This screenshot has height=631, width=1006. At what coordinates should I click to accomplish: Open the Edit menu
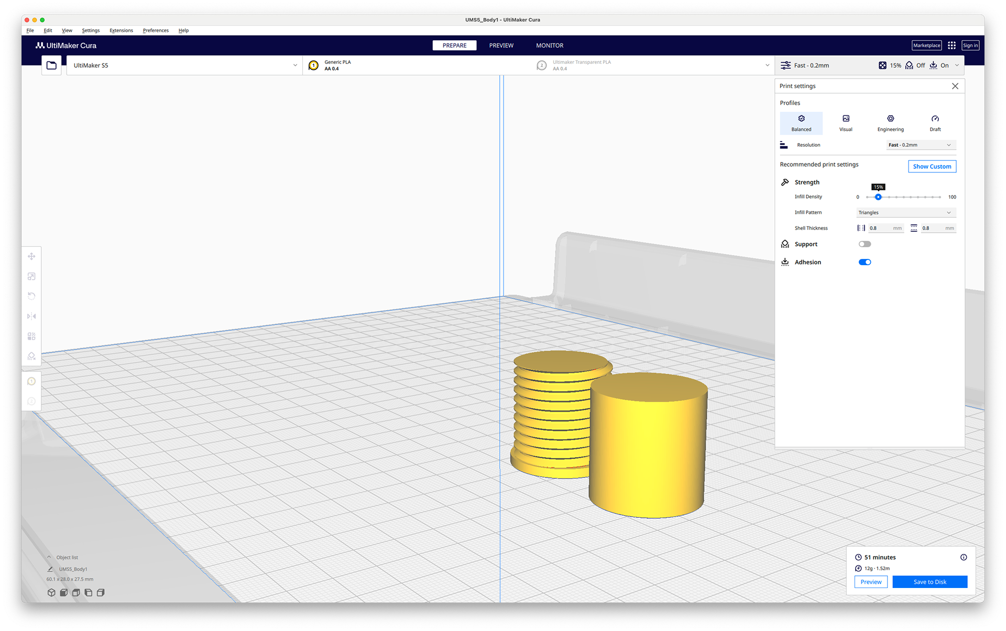[48, 30]
